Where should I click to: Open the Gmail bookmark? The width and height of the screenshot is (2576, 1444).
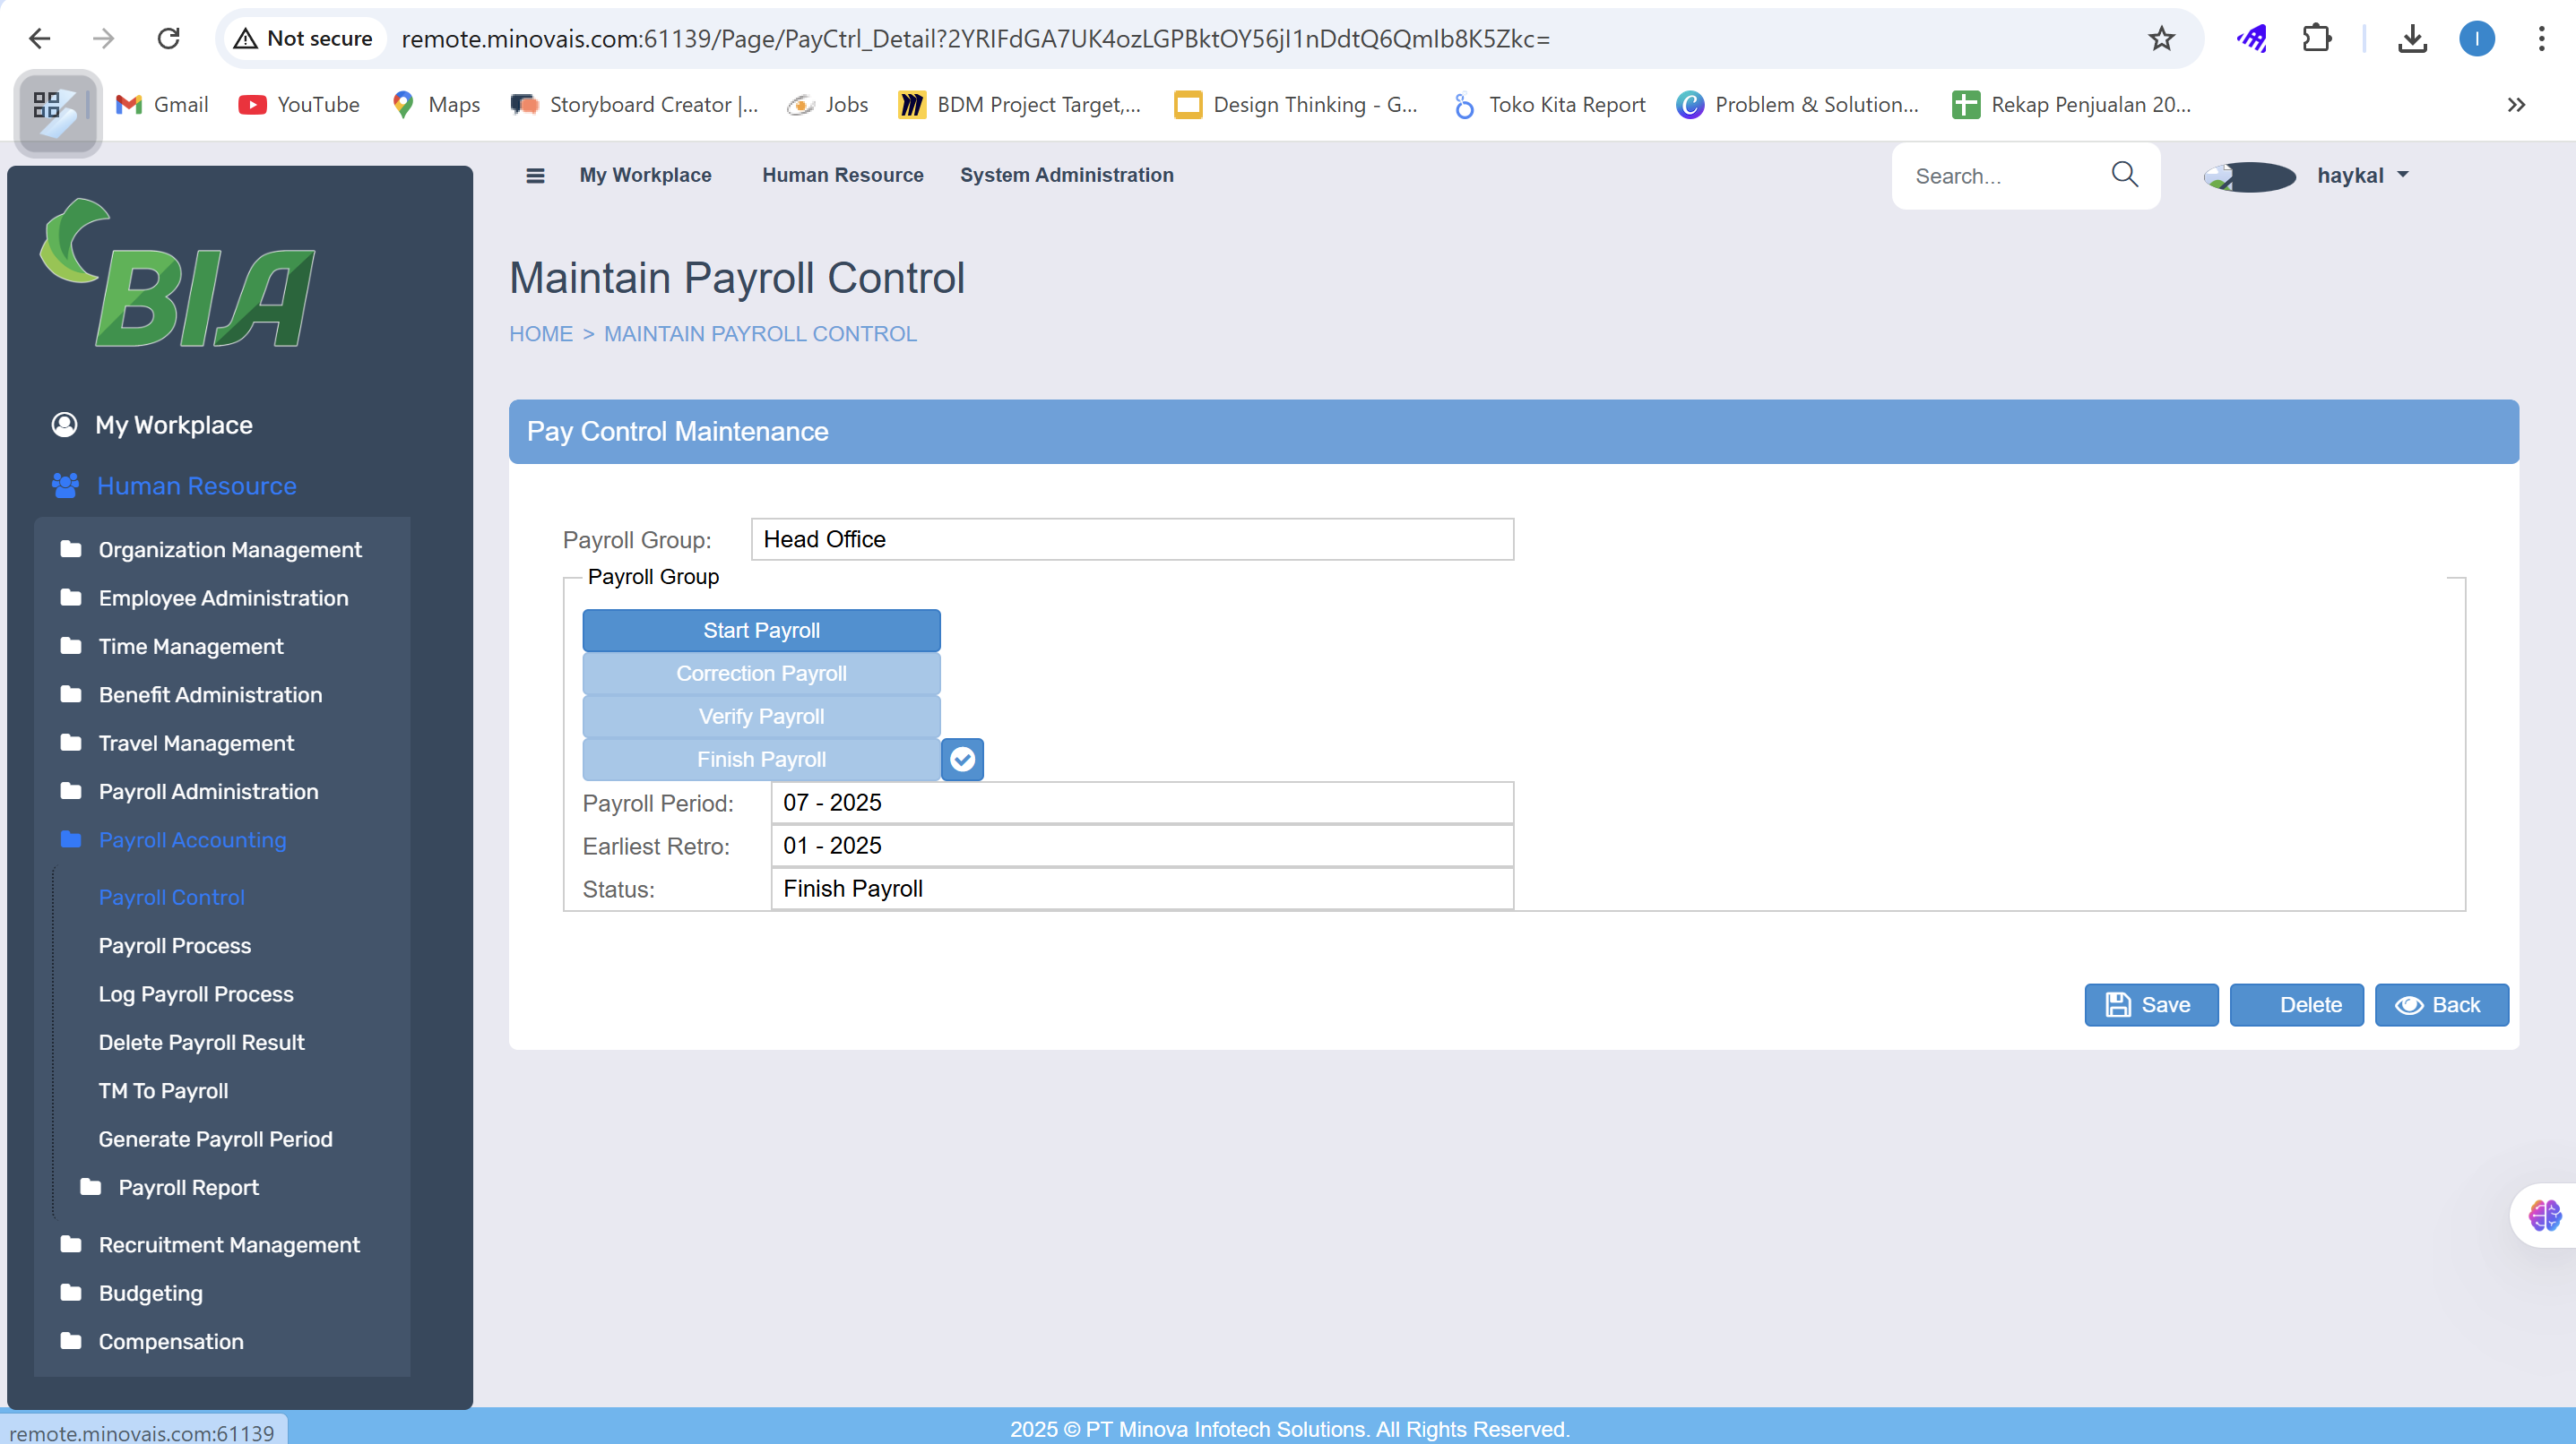[x=162, y=105]
